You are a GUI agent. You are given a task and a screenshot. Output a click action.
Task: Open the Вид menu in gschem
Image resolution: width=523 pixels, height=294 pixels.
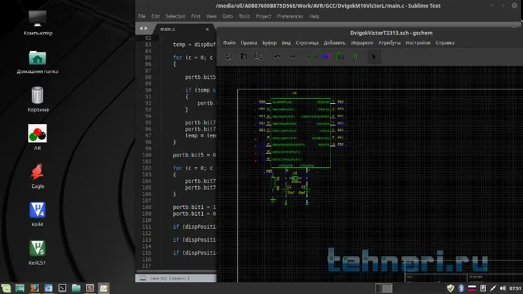286,42
